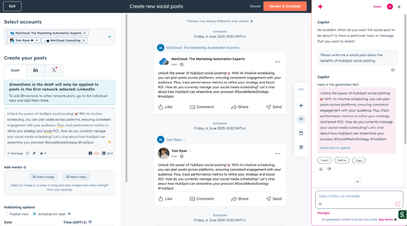Click Review & Schedule button
407x226 pixels.
click(x=285, y=6)
